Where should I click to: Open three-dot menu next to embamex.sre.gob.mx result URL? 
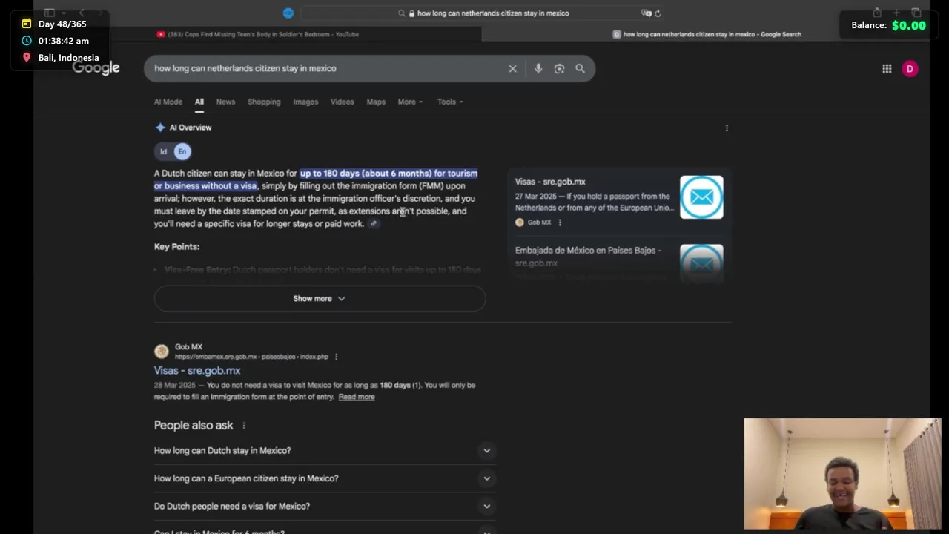coord(336,357)
